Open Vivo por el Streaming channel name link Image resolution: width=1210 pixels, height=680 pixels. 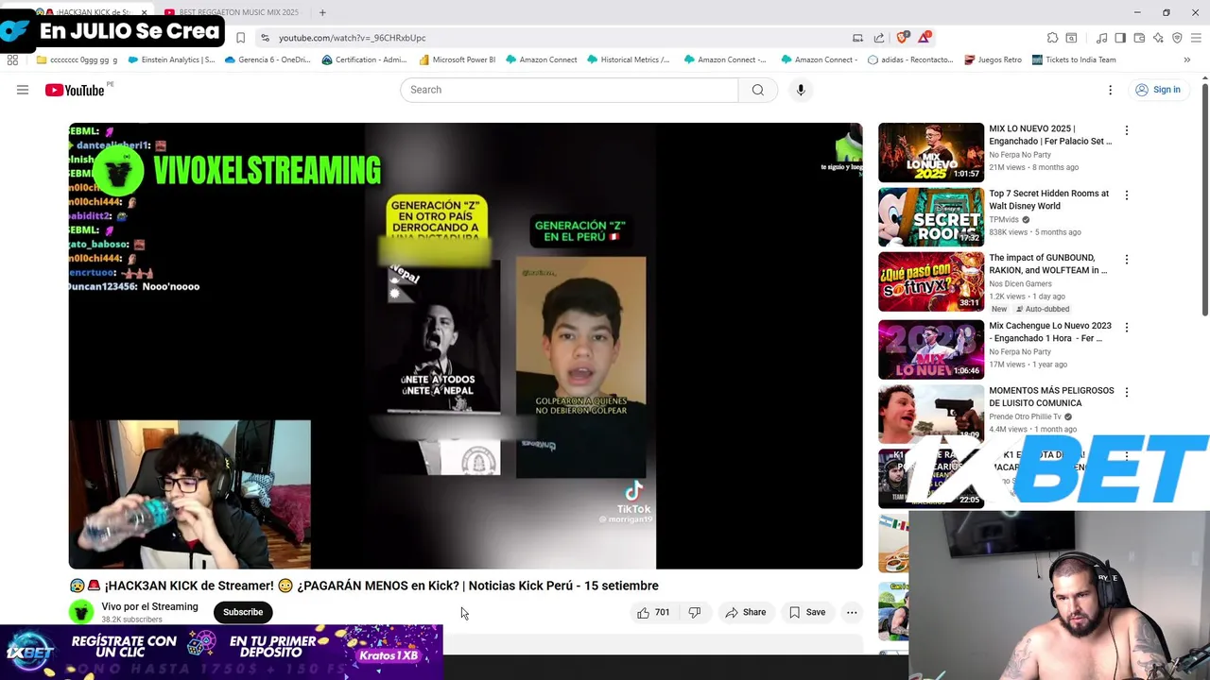tap(149, 606)
